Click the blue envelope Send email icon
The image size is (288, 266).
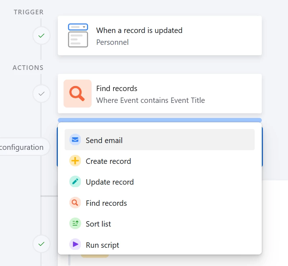(75, 140)
